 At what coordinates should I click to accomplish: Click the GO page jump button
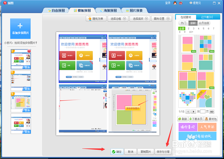click(x=212, y=112)
